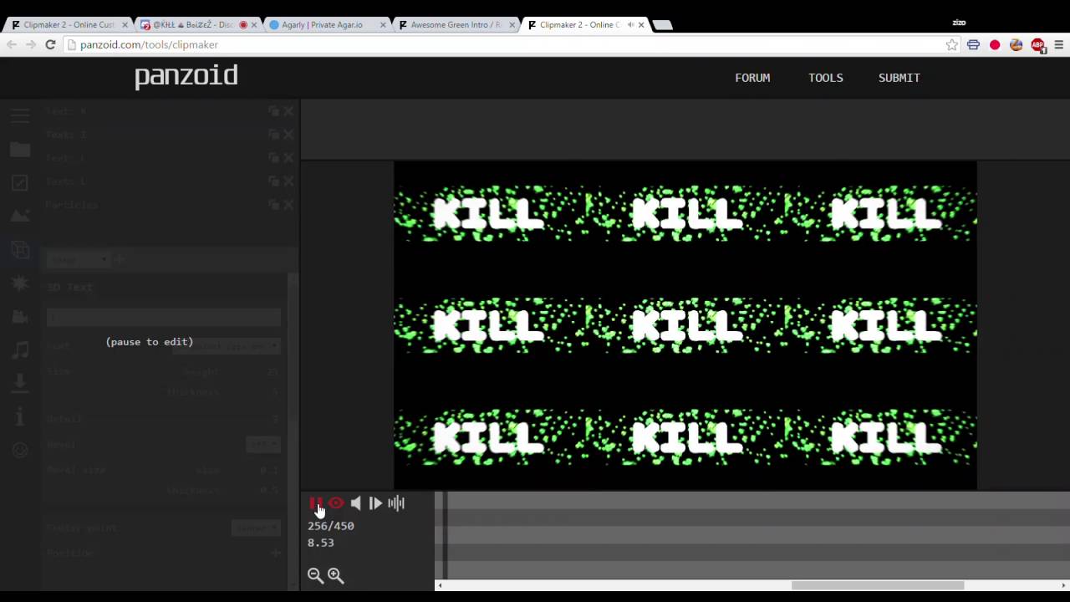The height and width of the screenshot is (602, 1070).
Task: Pause playback with the red pause button
Action: [x=316, y=503]
